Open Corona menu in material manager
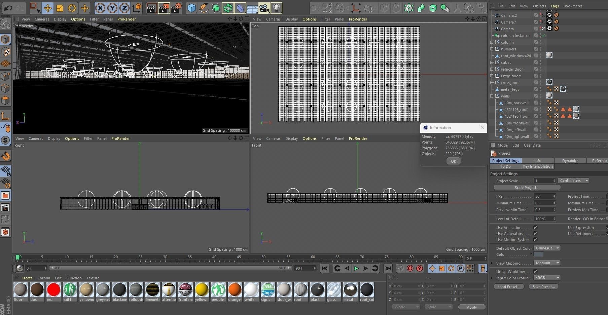This screenshot has width=608, height=315. (44, 278)
